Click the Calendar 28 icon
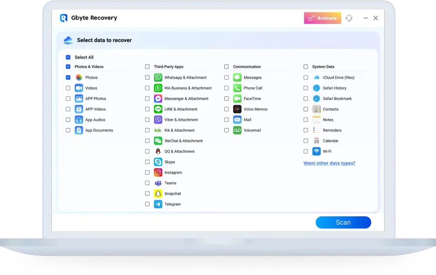This screenshot has height=275, width=436. [317, 141]
